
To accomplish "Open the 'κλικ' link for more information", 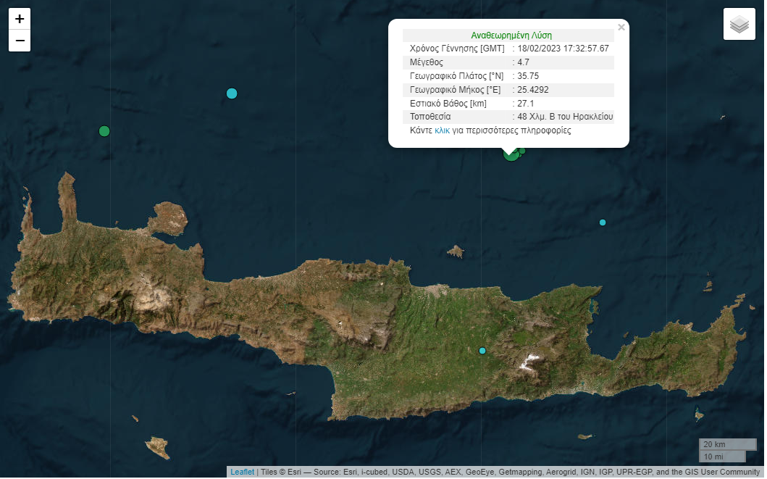I will [x=442, y=131].
